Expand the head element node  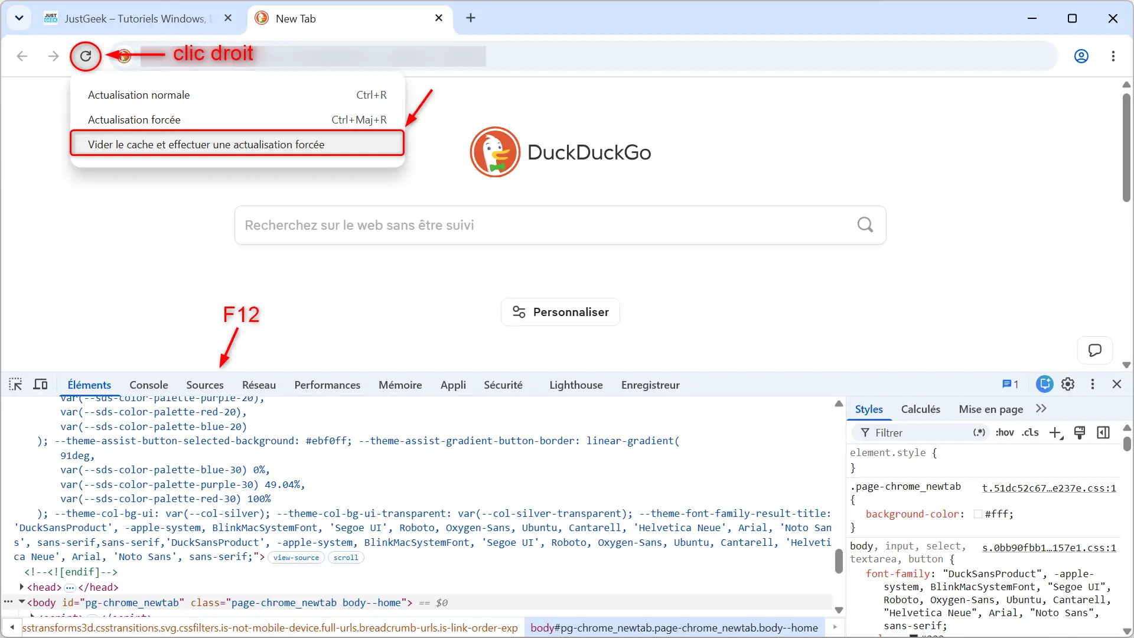click(22, 587)
